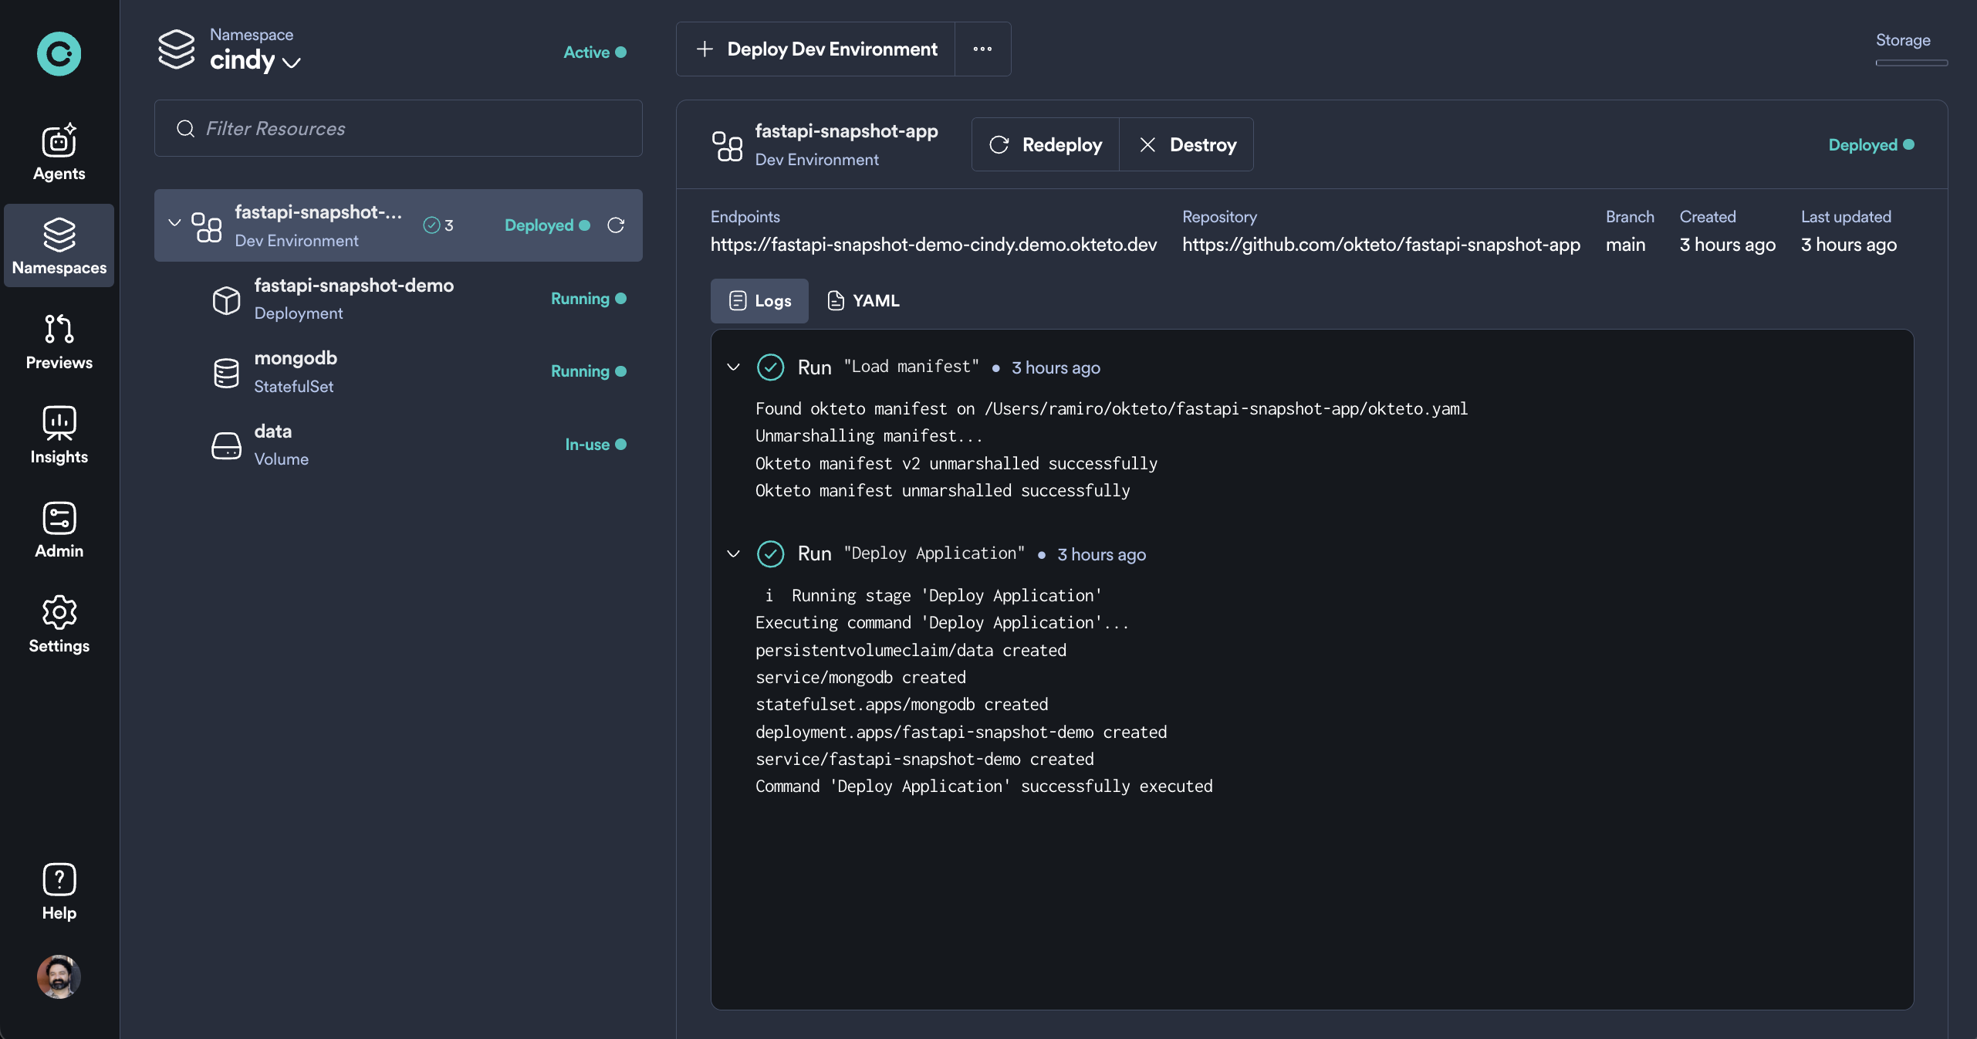Switch to the YAML tab

click(x=863, y=301)
